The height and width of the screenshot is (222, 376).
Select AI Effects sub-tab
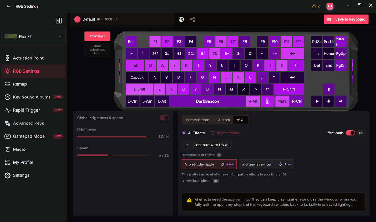(193, 133)
